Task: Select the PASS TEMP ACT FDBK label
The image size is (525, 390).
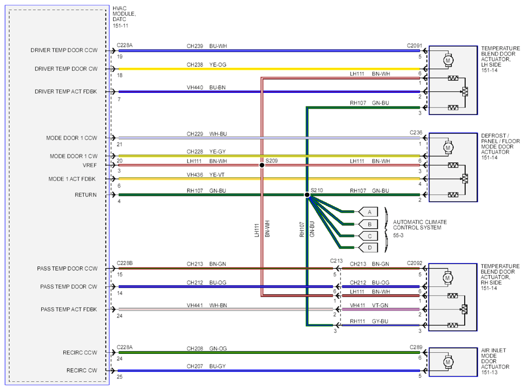Action: pyautogui.click(x=68, y=310)
